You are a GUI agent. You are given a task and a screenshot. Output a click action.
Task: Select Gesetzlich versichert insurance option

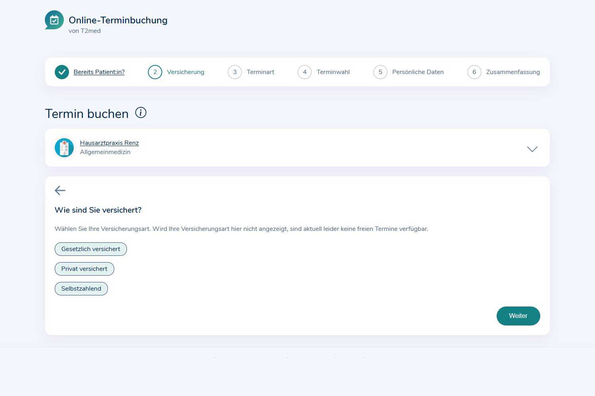point(90,249)
